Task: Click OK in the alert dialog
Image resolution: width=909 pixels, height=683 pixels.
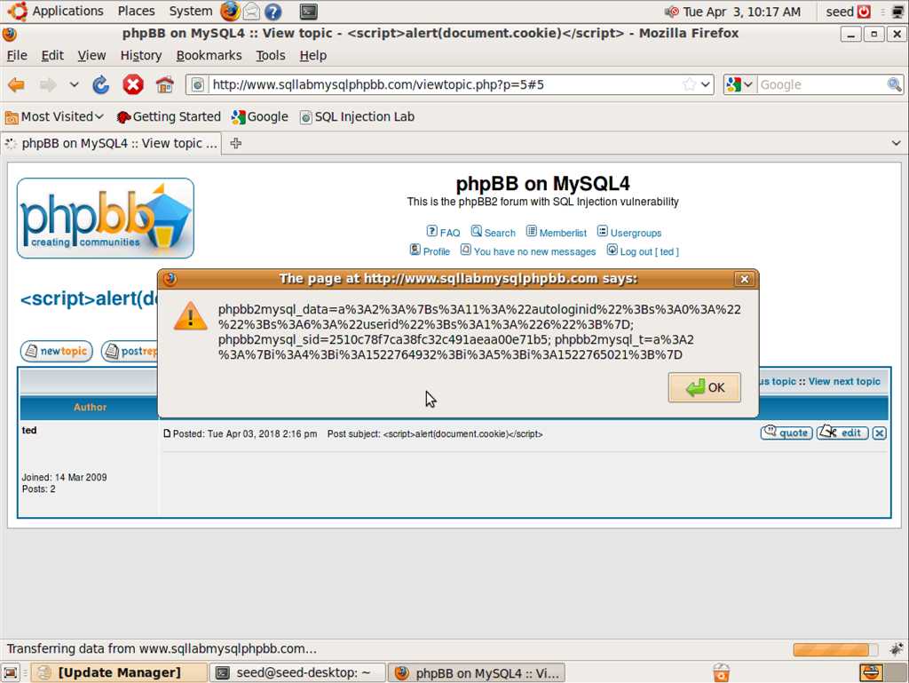Action: click(704, 387)
